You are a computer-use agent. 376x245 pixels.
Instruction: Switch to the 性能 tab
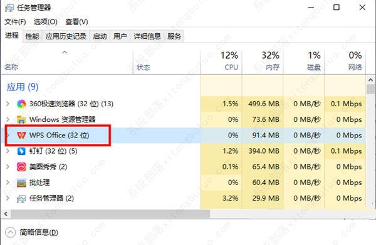tap(33, 36)
